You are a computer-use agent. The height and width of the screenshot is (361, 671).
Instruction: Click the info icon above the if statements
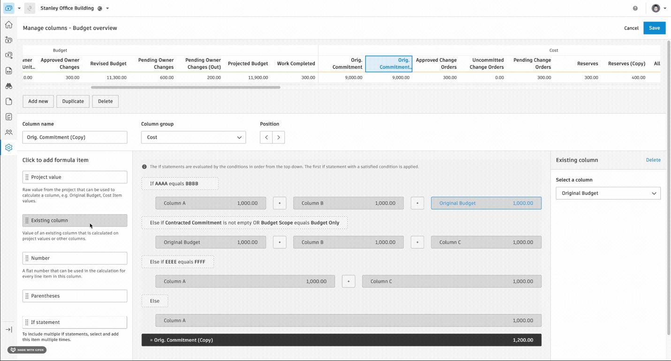(144, 166)
